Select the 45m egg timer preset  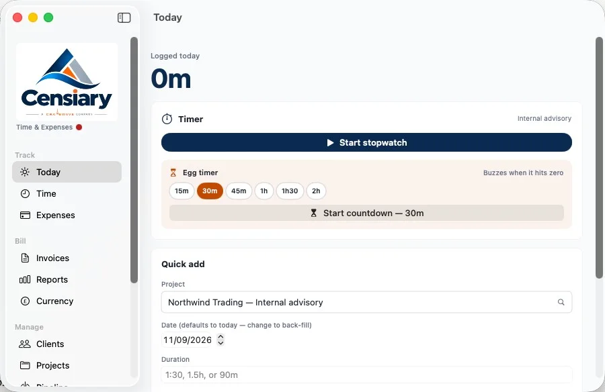[239, 191]
